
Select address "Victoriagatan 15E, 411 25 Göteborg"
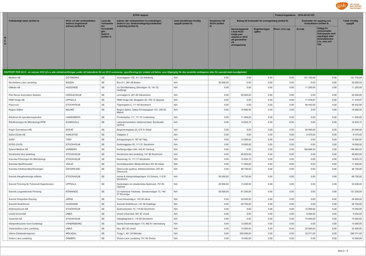pos(144,78)
